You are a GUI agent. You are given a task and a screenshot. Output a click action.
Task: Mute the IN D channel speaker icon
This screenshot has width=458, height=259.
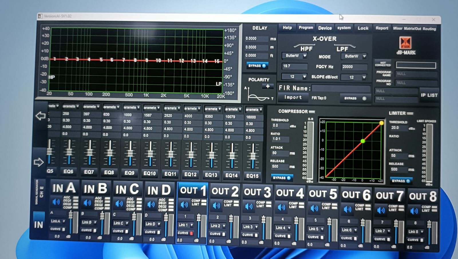pos(151,204)
